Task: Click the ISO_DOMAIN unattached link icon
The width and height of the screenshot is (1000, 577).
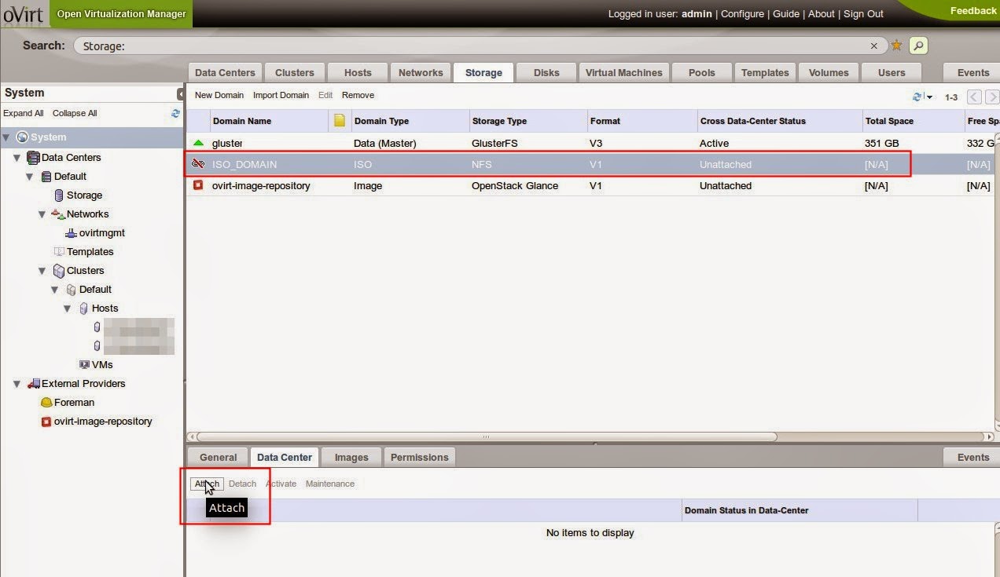Action: (x=198, y=165)
